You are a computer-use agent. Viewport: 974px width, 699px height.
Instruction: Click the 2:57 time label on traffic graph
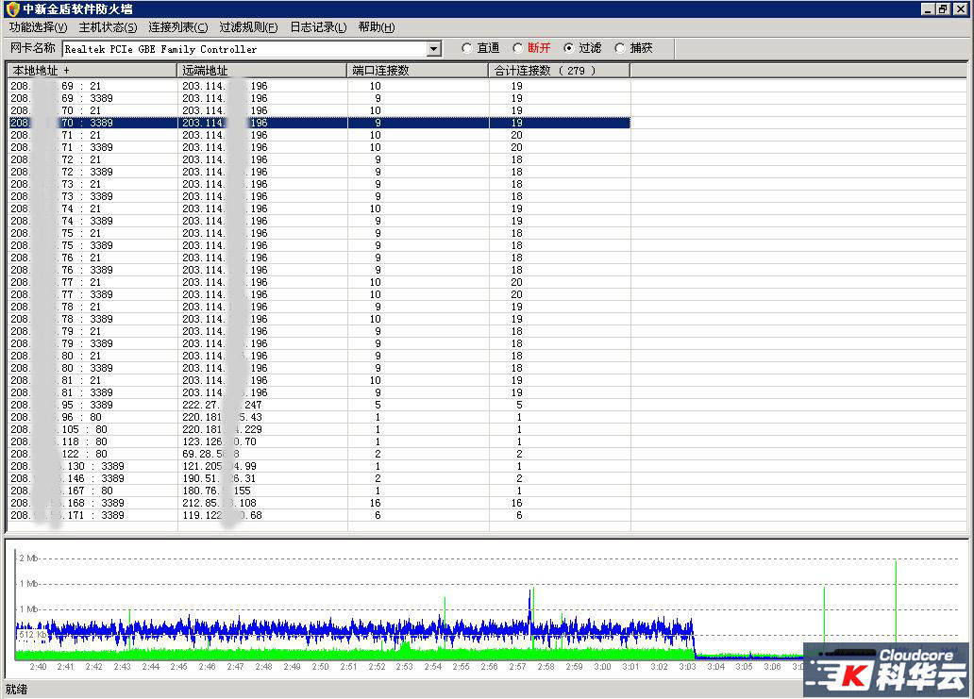517,667
